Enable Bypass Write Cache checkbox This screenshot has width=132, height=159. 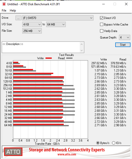pyautogui.click(x=101, y=24)
